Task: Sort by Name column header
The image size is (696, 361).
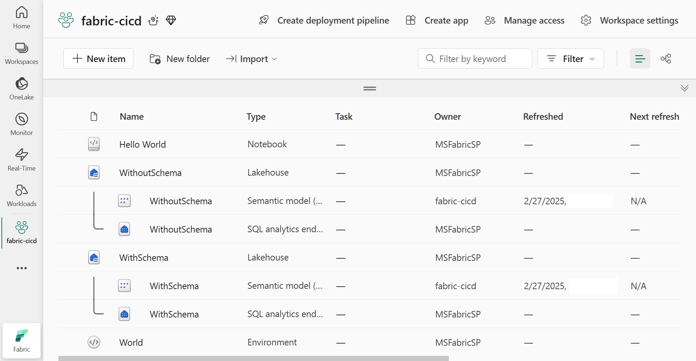Action: tap(132, 116)
